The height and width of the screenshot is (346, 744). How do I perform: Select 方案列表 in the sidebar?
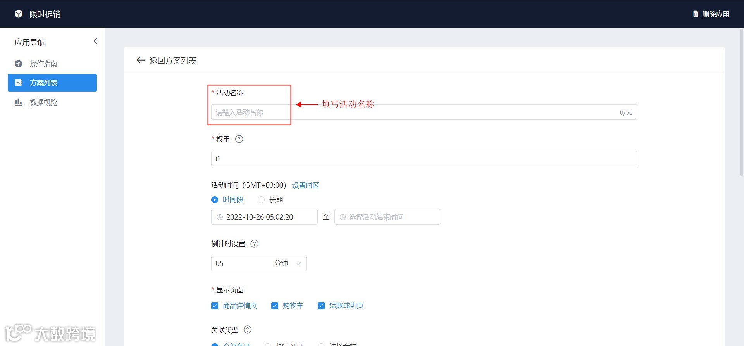(x=52, y=83)
